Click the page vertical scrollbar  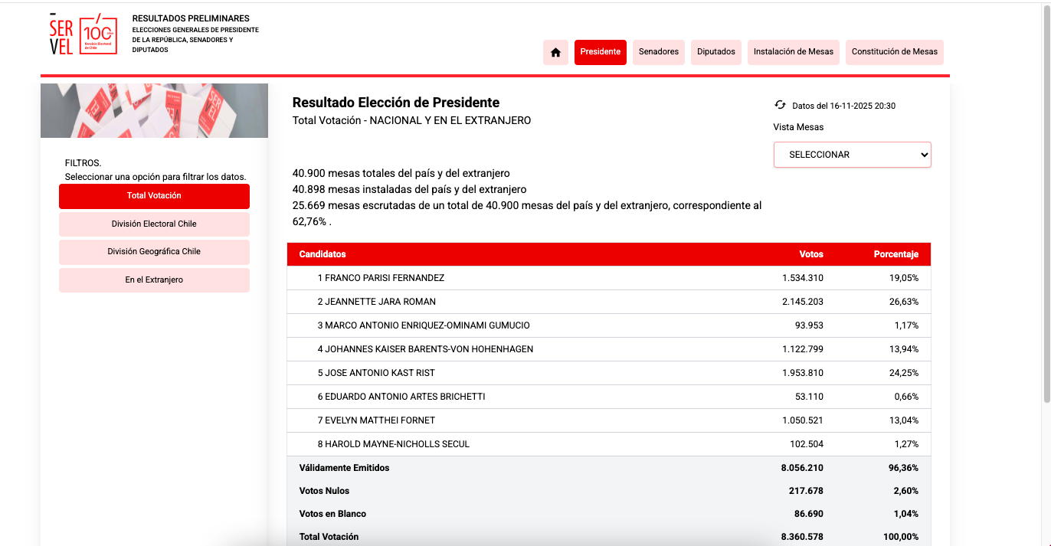pyautogui.click(x=1046, y=207)
